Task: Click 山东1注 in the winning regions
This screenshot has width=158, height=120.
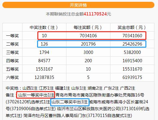Action: (x=79, y=88)
